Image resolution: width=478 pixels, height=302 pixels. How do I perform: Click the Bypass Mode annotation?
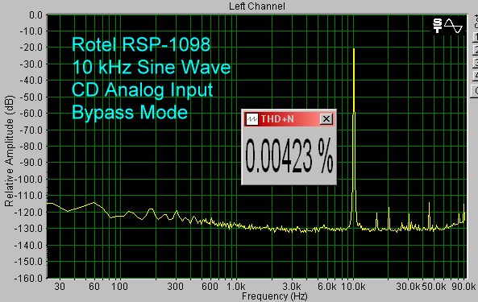[130, 112]
